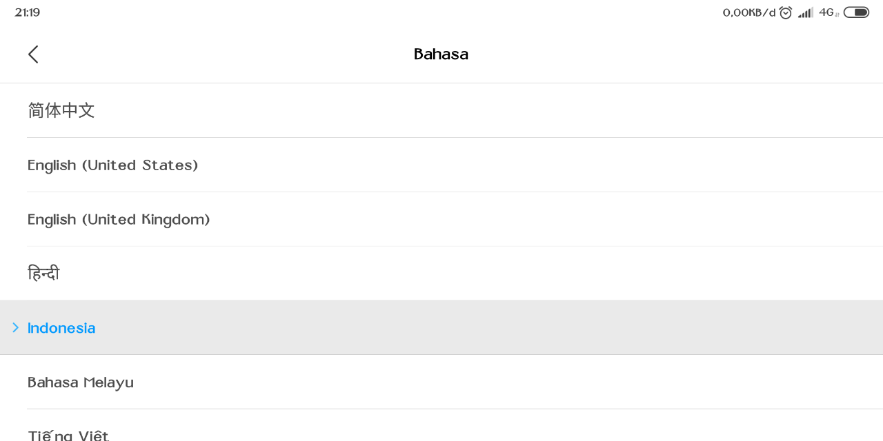Choose English (United Kingdom) option
The image size is (883, 441).
point(441,219)
